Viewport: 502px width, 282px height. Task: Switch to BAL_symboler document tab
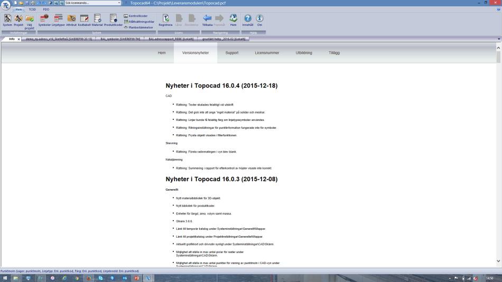[x=120, y=39]
